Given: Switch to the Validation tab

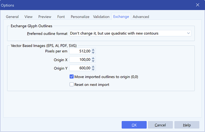Looking at the screenshot, I should click(x=101, y=17).
